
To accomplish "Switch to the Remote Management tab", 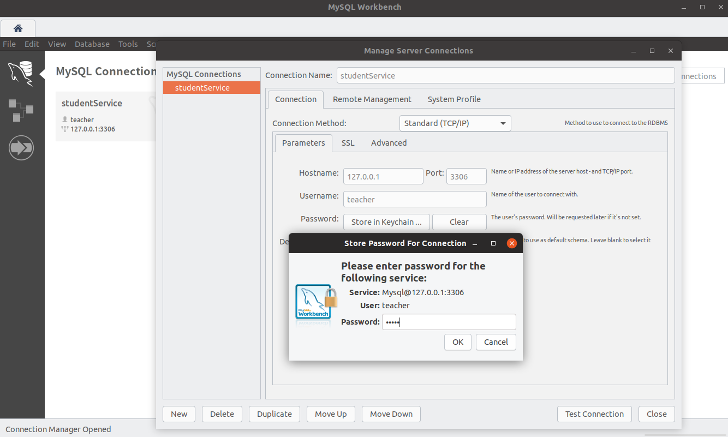I will (x=372, y=99).
